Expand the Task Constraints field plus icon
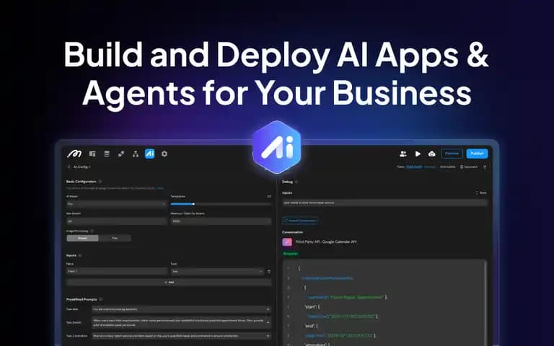 [x=268, y=336]
